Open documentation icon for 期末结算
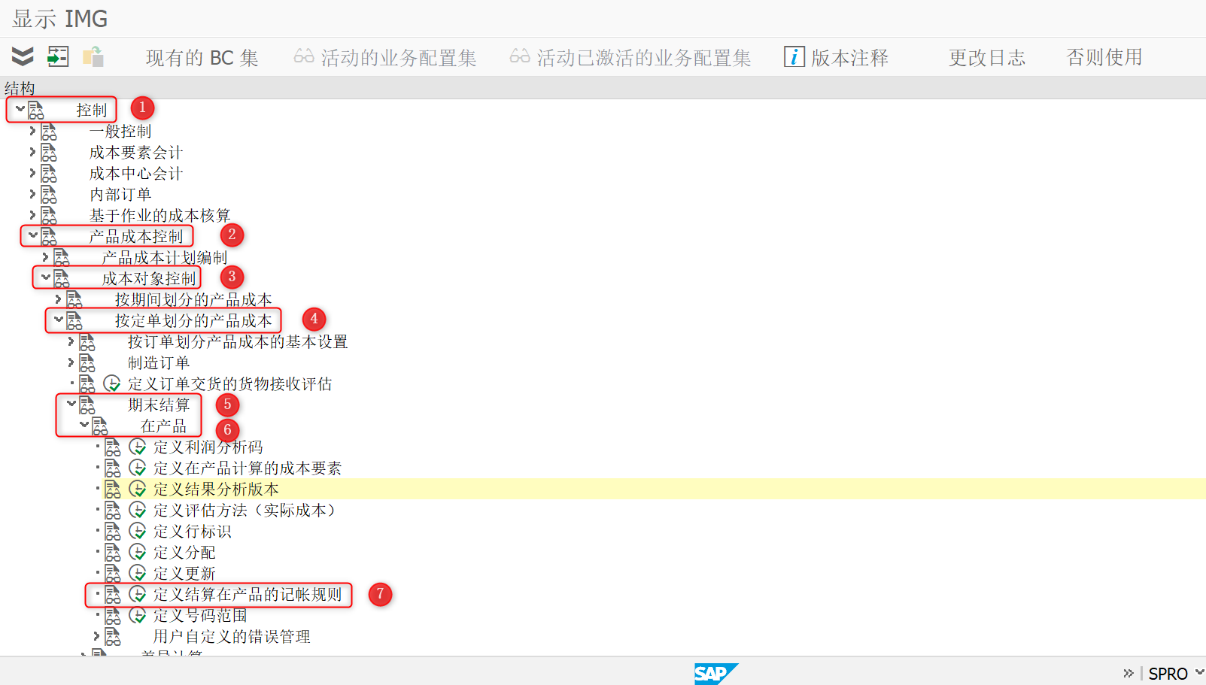Image resolution: width=1206 pixels, height=685 pixels. pyautogui.click(x=87, y=405)
